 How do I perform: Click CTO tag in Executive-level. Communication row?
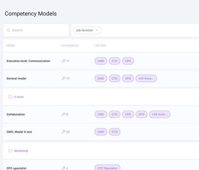click(114, 61)
